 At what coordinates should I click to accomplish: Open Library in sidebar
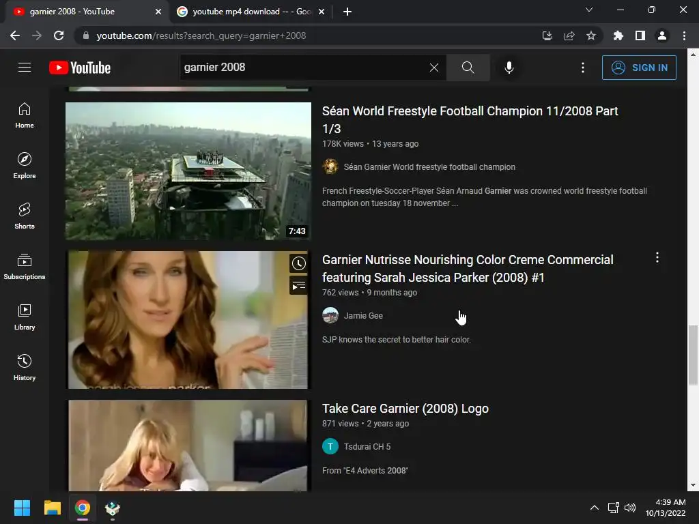(25, 317)
